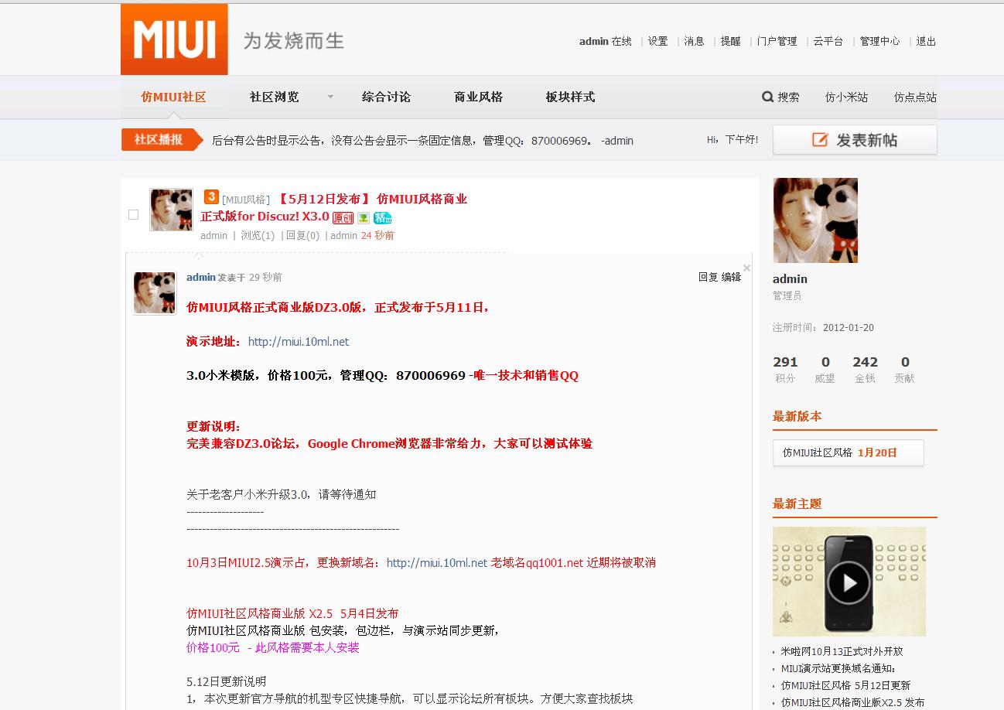Click the admin avatar inside post preview
This screenshot has width=1004, height=710.
(155, 292)
